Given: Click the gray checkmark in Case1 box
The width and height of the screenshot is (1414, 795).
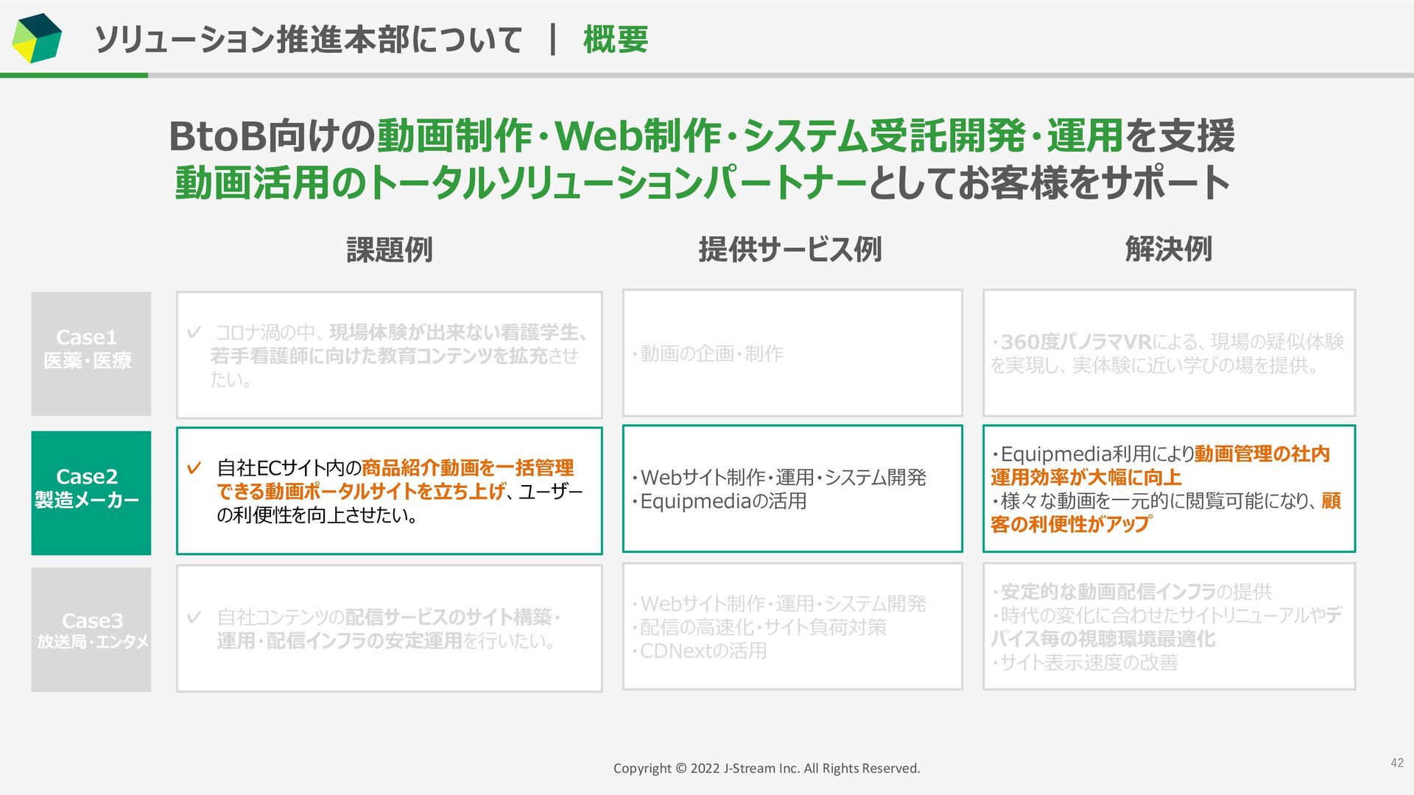Looking at the screenshot, I should click(194, 333).
